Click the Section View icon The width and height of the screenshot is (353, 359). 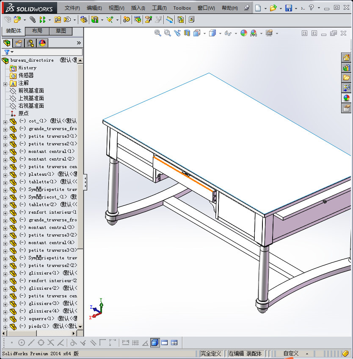pyautogui.click(x=187, y=33)
